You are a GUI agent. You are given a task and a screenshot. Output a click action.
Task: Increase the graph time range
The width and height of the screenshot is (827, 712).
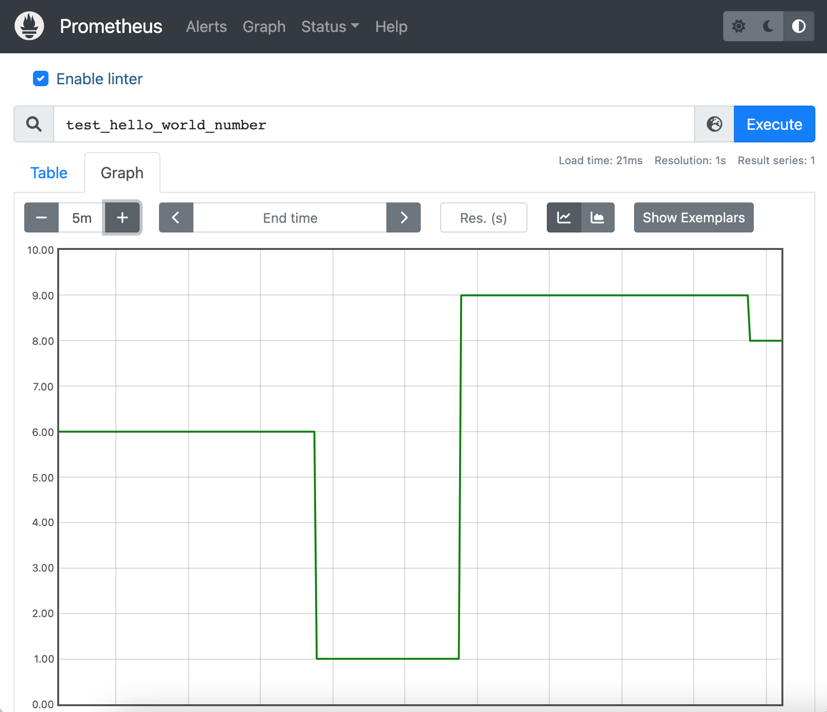(x=122, y=217)
